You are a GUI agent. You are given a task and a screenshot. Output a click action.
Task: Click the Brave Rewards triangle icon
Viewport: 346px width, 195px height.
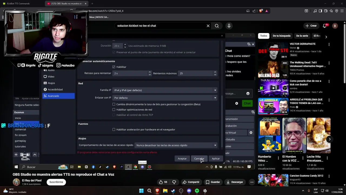coord(267,11)
